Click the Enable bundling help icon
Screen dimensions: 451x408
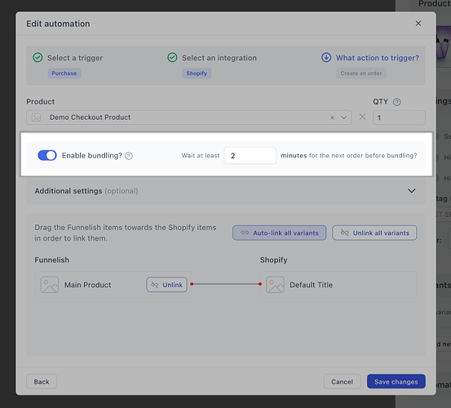pos(129,156)
